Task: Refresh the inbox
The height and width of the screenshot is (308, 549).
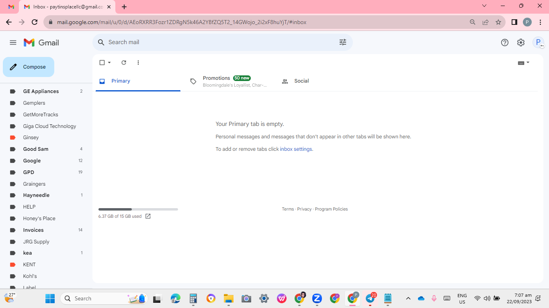Action: (124, 63)
